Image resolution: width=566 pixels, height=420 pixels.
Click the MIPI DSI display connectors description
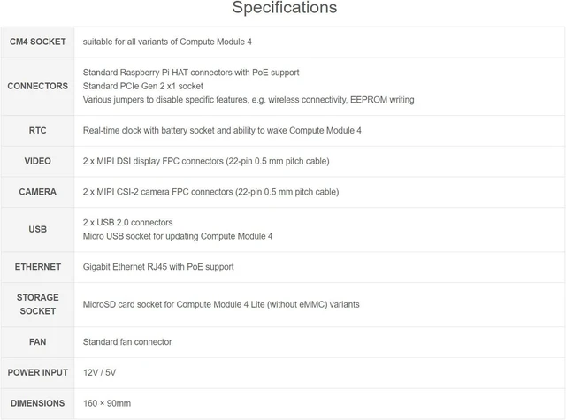[206, 161]
